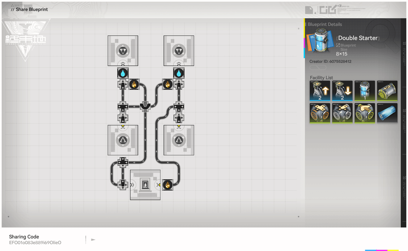
Task: Select the downward-arrow facility in Facility List
Action: click(342, 91)
